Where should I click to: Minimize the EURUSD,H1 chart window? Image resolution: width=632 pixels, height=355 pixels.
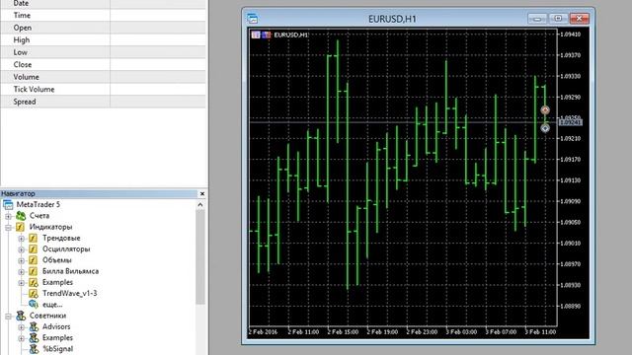point(537,19)
